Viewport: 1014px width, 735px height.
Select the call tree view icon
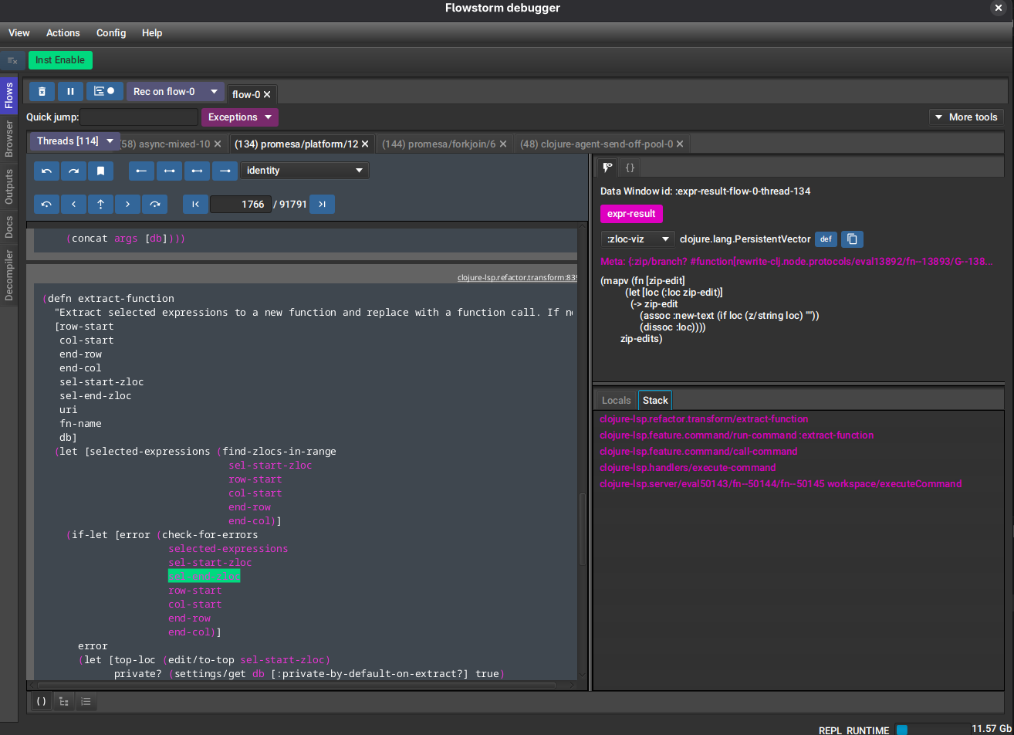(x=64, y=702)
